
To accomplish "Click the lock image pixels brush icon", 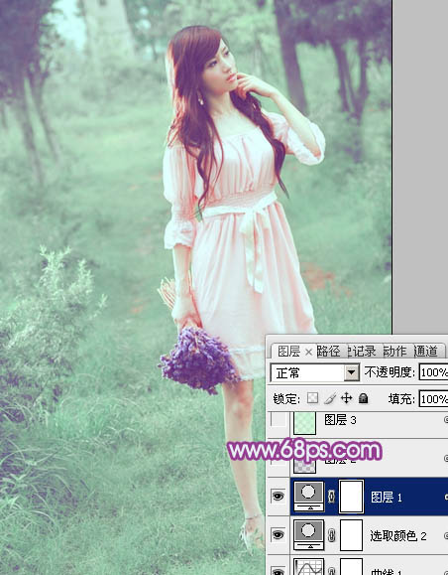I will 330,398.
